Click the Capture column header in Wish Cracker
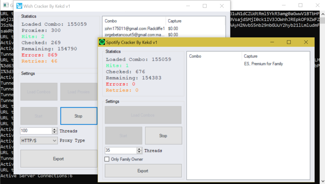Screen dimensions: 325x184 pos(196,21)
